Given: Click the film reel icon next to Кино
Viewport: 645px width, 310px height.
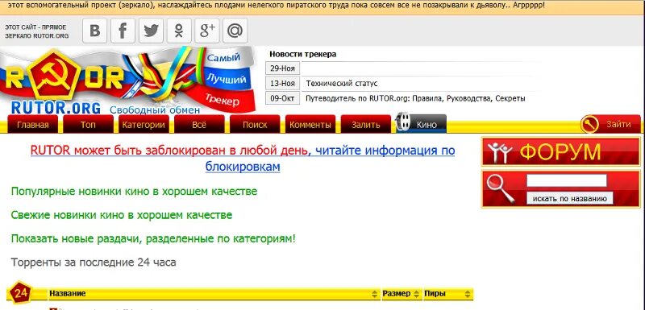Looking at the screenshot, I should click(403, 122).
